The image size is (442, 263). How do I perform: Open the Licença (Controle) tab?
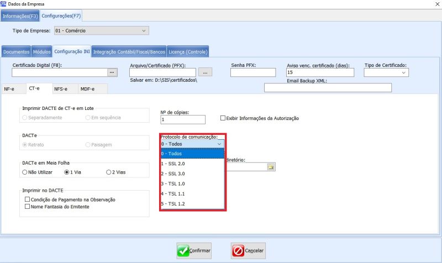point(188,52)
